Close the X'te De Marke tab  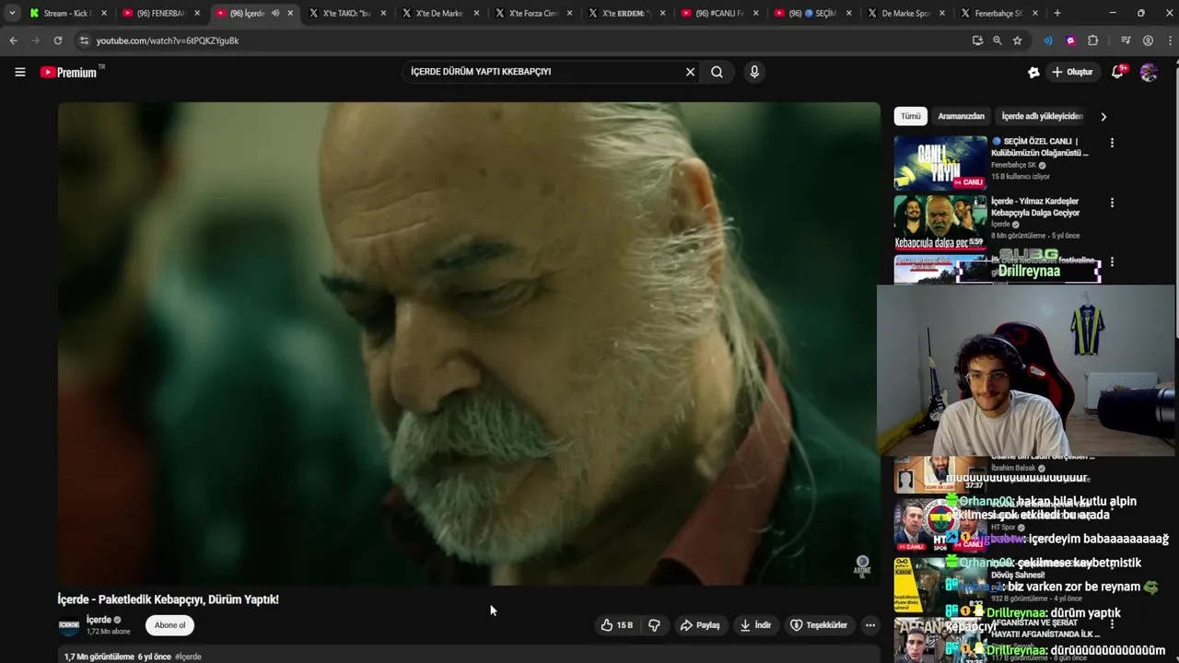pyautogui.click(x=476, y=13)
